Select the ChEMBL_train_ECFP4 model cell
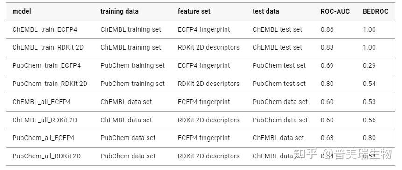This screenshot has width=402, height=170. pos(45,29)
